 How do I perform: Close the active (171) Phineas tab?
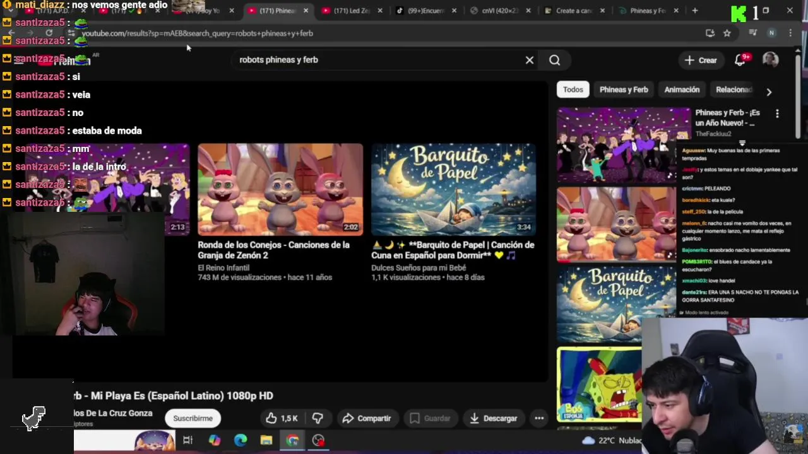pyautogui.click(x=306, y=11)
